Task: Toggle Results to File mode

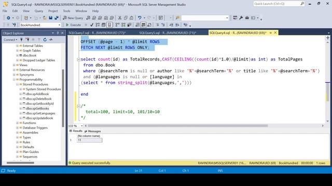Action: coord(149,25)
